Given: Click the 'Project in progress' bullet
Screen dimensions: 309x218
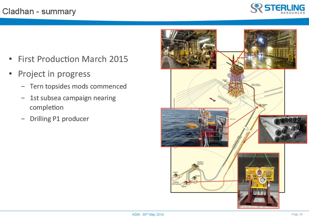Looking at the screenshot, I should pos(54,74).
